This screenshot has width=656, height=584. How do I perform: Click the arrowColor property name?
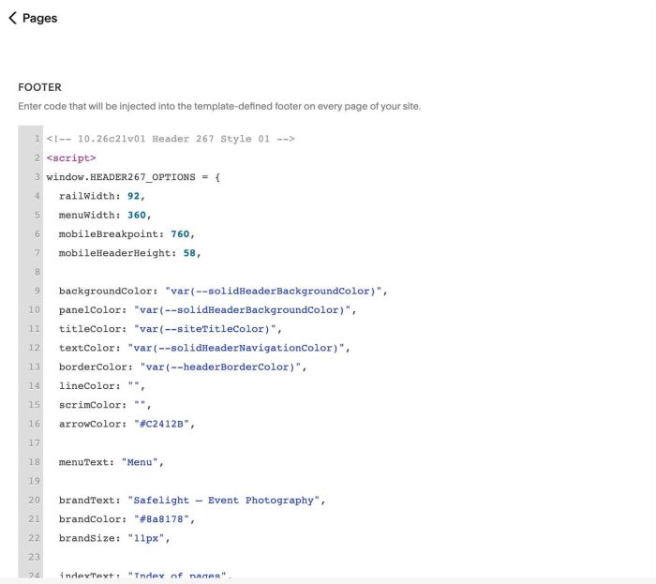pos(90,425)
